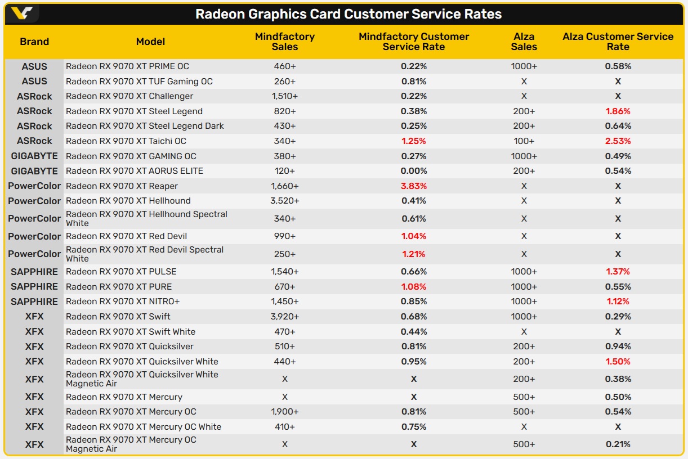Select the Model column header
This screenshot has height=459, width=688.
[150, 42]
